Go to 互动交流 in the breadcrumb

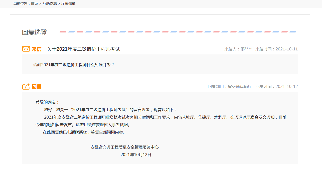coord(50,3)
